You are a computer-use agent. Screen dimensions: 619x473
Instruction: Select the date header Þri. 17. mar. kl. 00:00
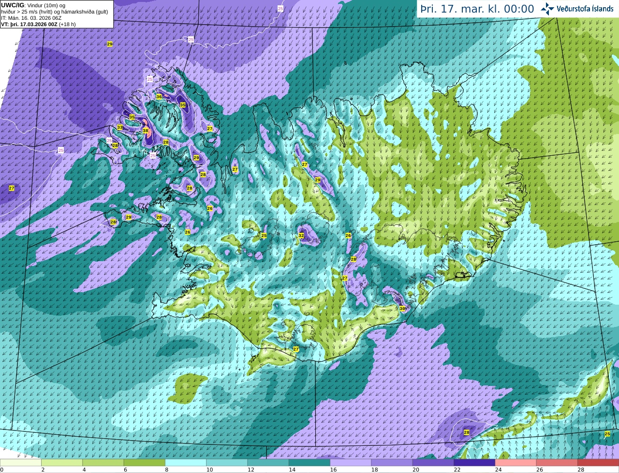477,9
